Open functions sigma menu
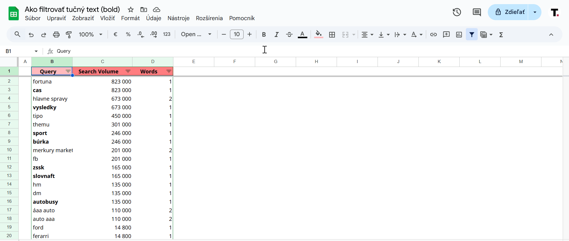569x241 pixels. 501,35
